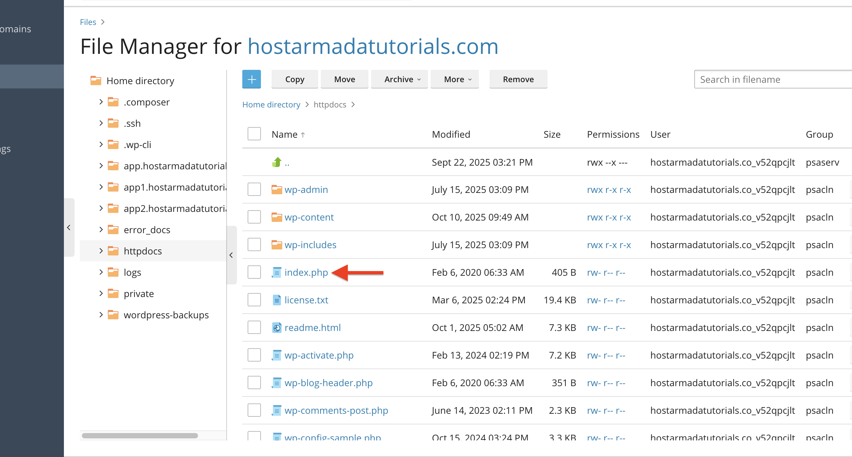Expand the httpdocs folder in tree

(x=101, y=251)
